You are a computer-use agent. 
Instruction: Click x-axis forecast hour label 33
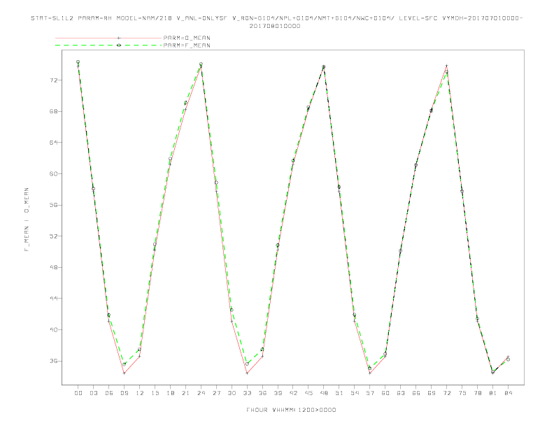[x=247, y=393]
